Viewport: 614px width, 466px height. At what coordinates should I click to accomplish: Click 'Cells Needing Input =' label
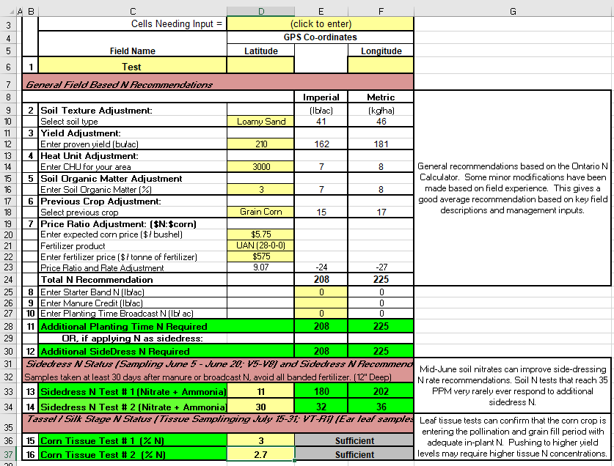177,24
